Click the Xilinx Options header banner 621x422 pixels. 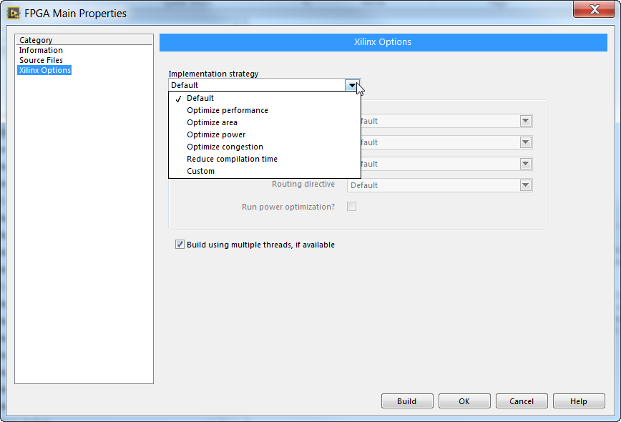[383, 42]
